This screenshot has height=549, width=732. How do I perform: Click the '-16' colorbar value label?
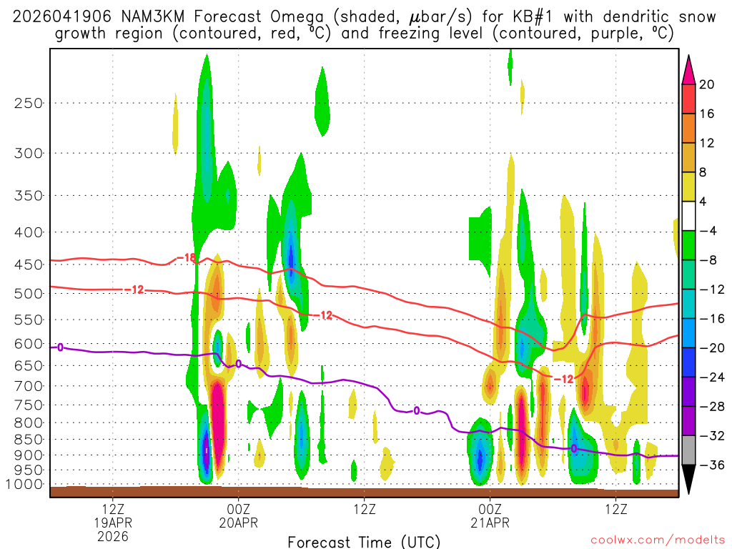(711, 319)
